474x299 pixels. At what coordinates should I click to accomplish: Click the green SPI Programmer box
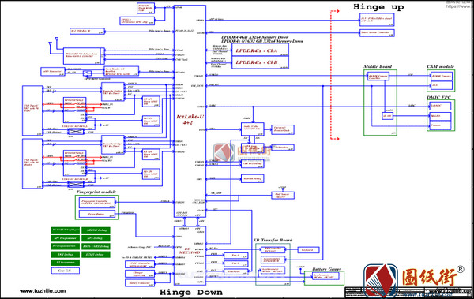pyautogui.click(x=66, y=238)
